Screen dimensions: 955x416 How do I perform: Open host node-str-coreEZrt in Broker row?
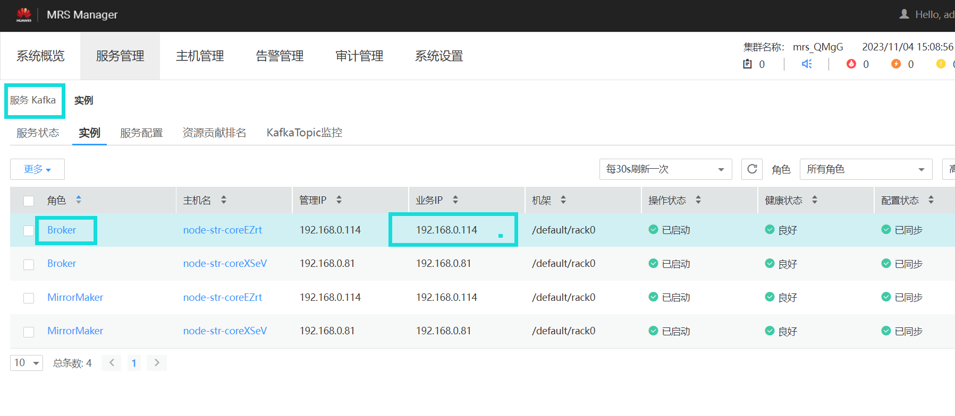coord(223,230)
